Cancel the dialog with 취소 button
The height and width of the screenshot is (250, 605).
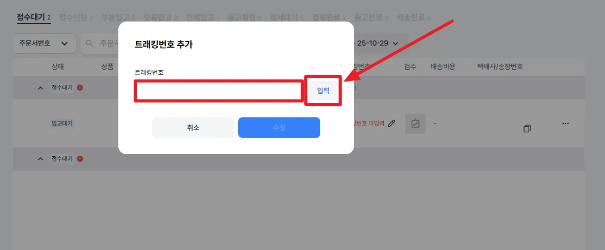[193, 128]
